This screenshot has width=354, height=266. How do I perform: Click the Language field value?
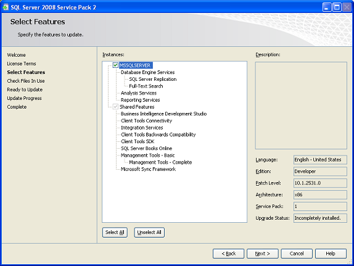pos(320,160)
